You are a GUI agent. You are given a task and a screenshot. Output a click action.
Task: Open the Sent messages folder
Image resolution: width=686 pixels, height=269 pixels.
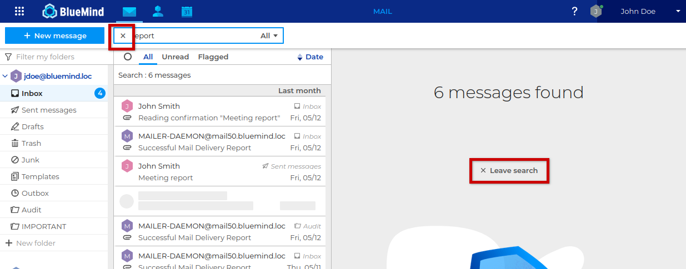pos(54,110)
